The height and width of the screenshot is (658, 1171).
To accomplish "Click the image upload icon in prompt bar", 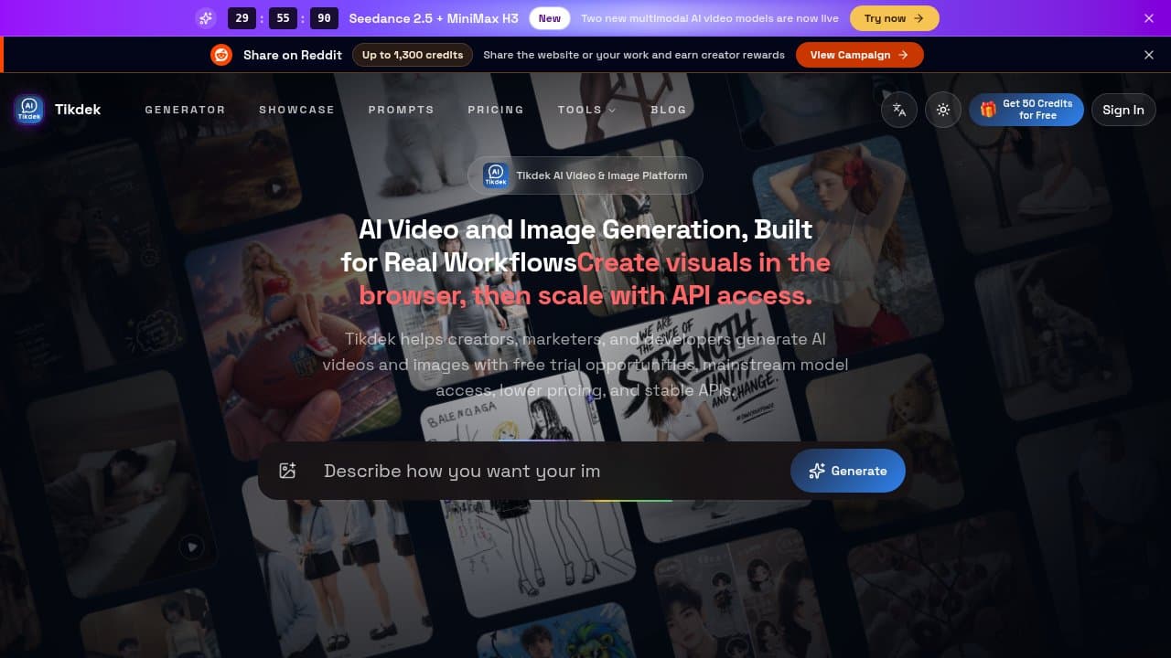I will pyautogui.click(x=288, y=471).
